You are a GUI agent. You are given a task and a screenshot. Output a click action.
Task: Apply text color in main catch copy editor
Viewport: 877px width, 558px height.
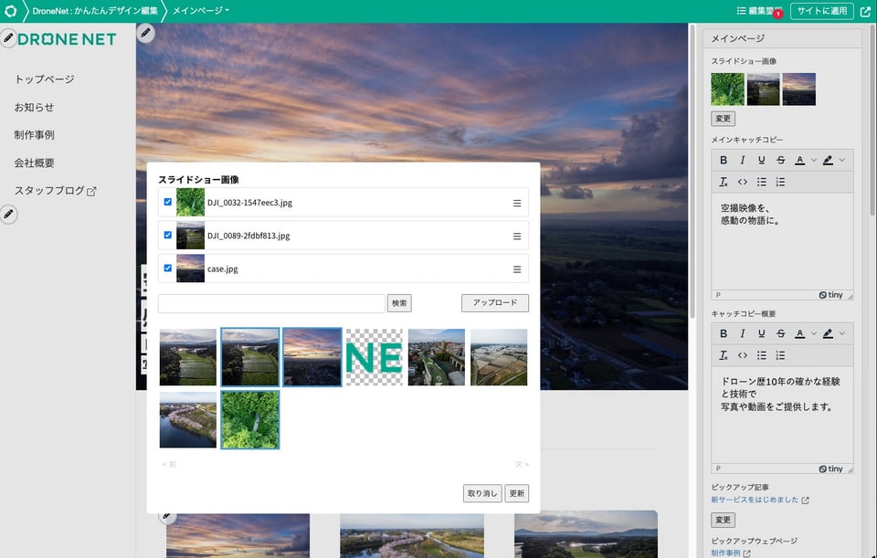pos(800,161)
